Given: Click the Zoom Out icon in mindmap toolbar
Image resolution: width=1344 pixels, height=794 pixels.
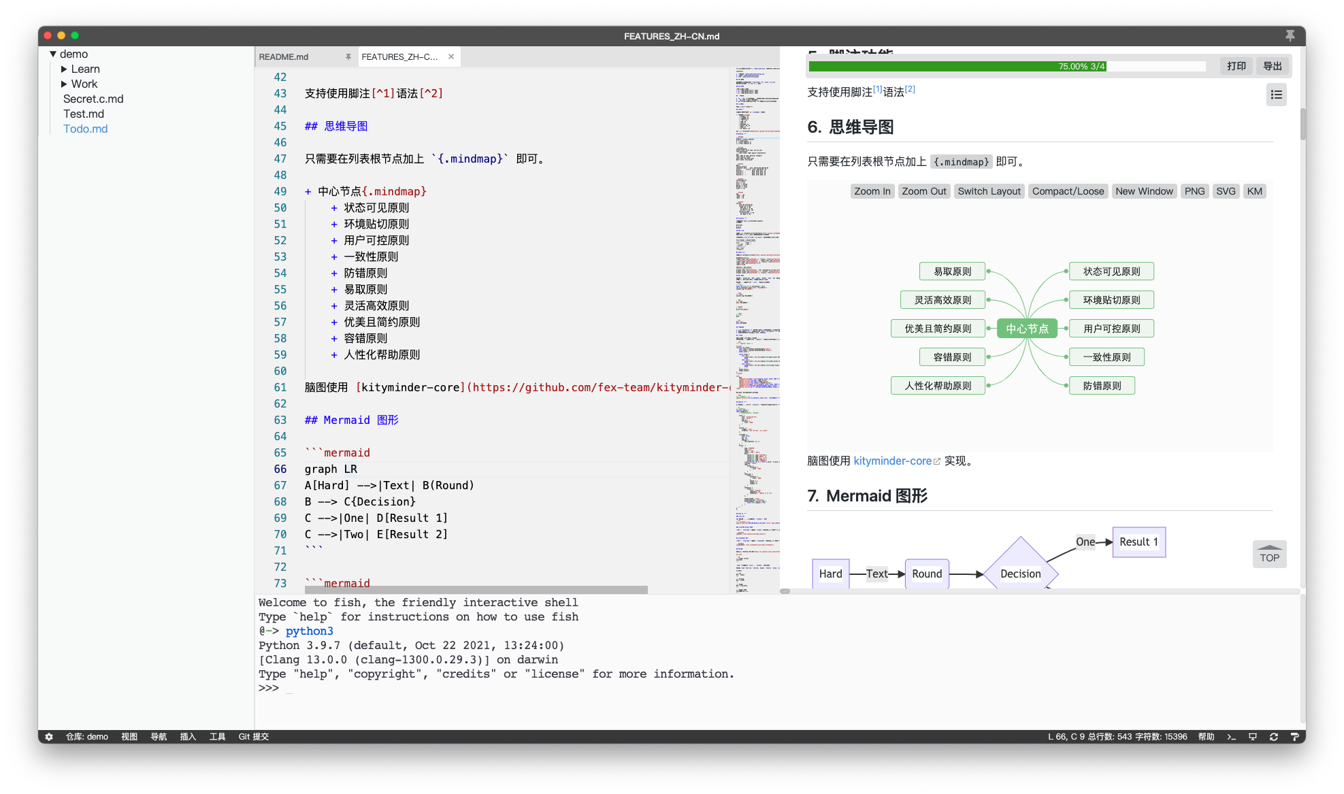Looking at the screenshot, I should point(923,191).
